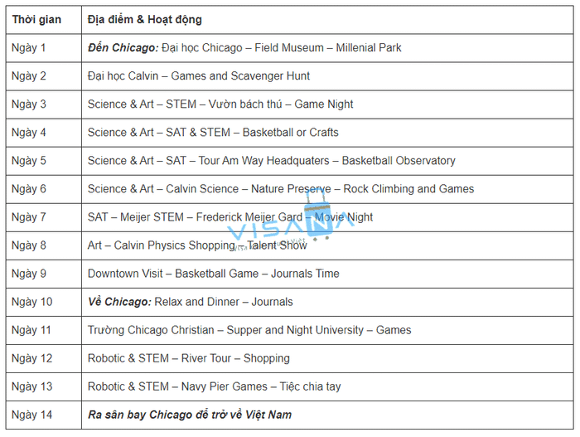Click the 'Ngày 14' row label
This screenshot has height=437, width=580.
pyautogui.click(x=31, y=415)
